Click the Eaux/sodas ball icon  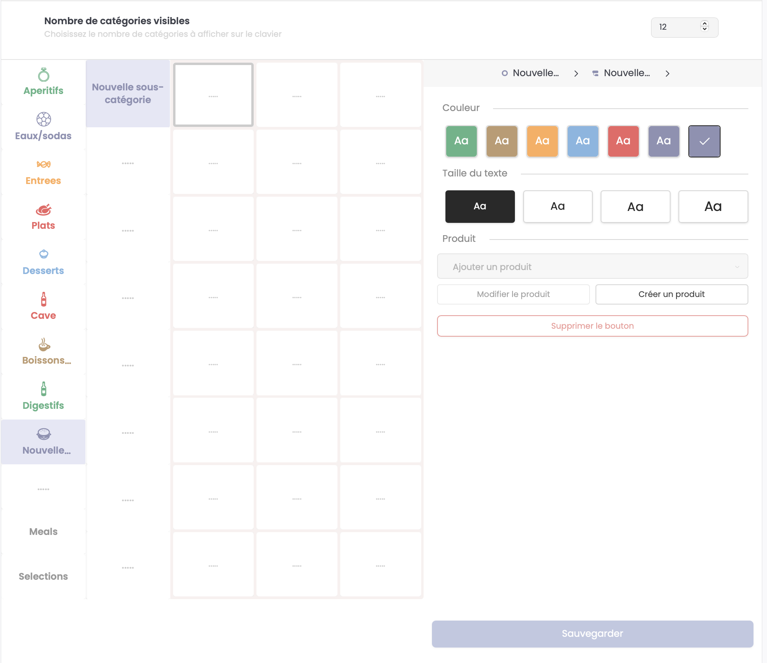point(44,119)
